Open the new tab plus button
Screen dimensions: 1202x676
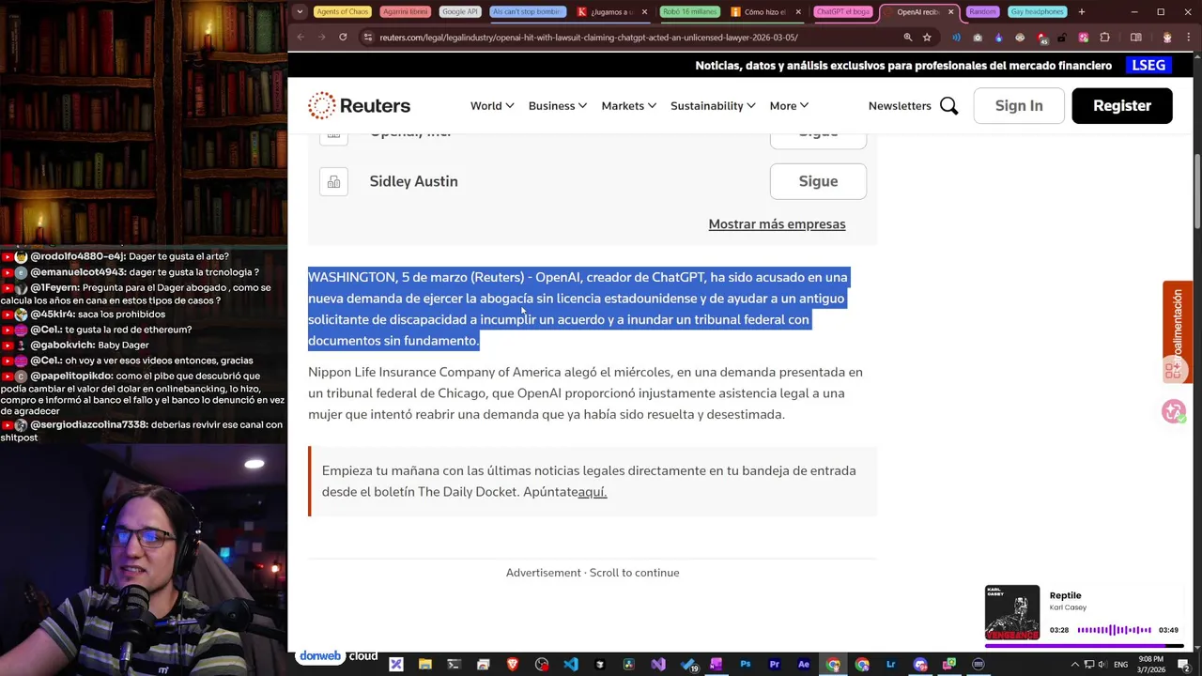point(1081,12)
